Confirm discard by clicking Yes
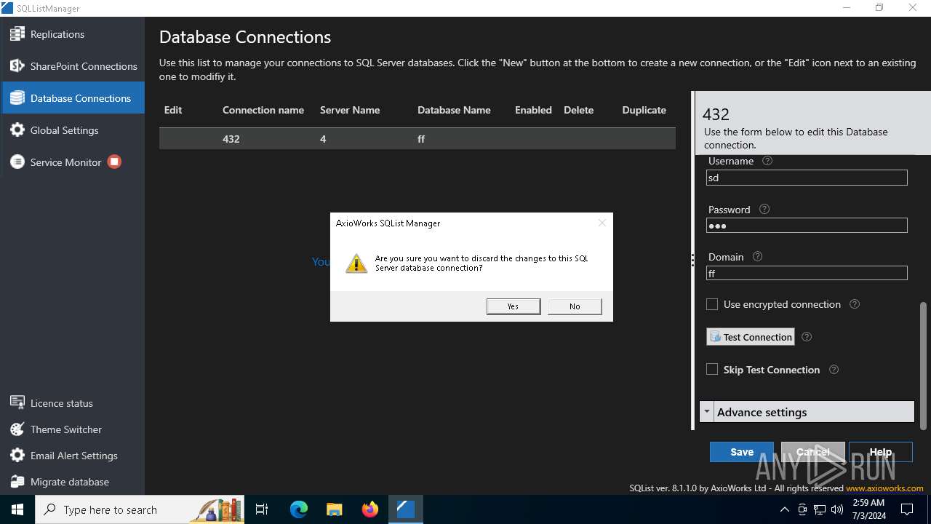This screenshot has width=931, height=524. 513,306
